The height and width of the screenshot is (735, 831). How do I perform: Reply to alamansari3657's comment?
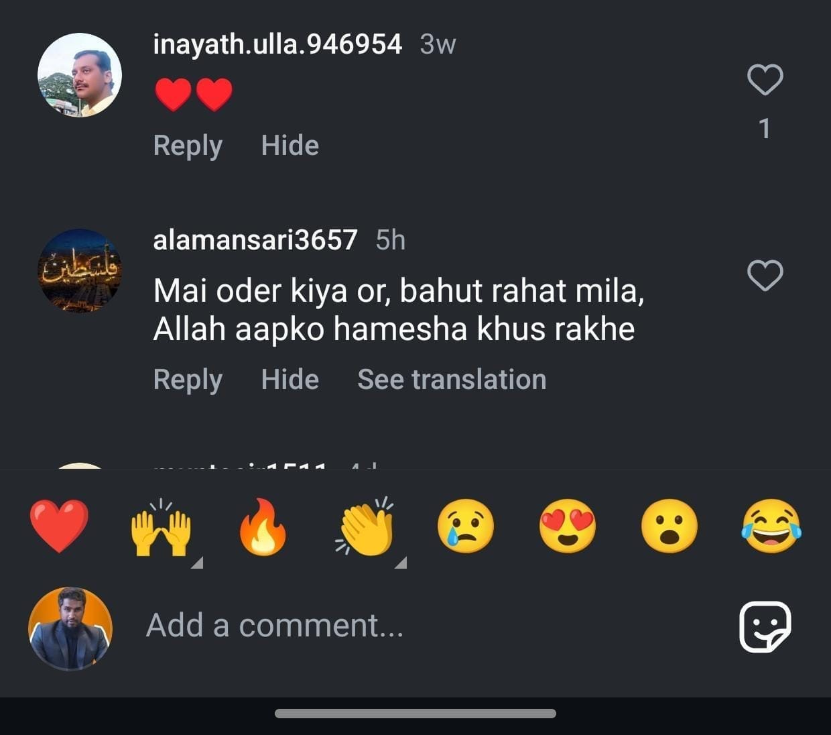click(x=188, y=380)
